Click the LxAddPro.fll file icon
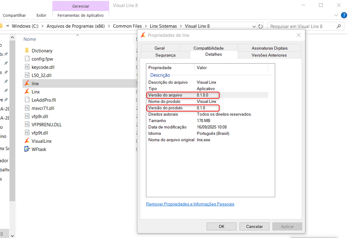 [x=27, y=100]
